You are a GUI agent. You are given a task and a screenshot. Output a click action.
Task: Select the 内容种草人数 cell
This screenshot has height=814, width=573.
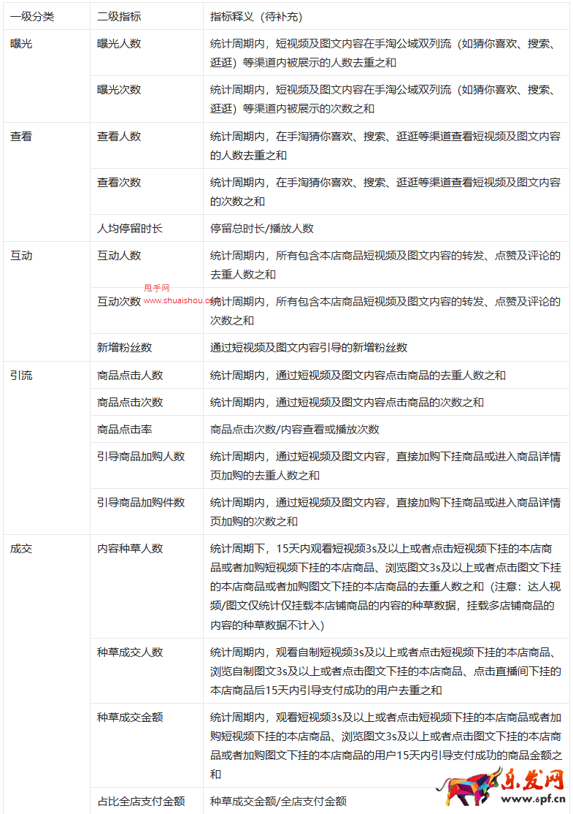(x=147, y=587)
